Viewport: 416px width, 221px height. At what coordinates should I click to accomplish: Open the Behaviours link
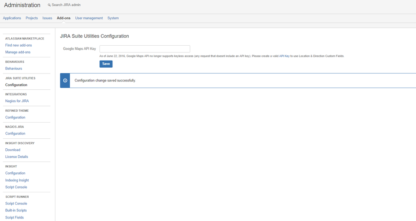[13, 68]
